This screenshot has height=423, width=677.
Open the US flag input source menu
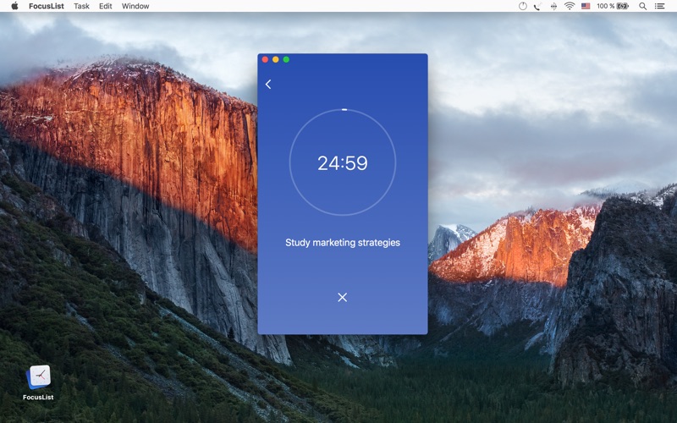(x=586, y=6)
